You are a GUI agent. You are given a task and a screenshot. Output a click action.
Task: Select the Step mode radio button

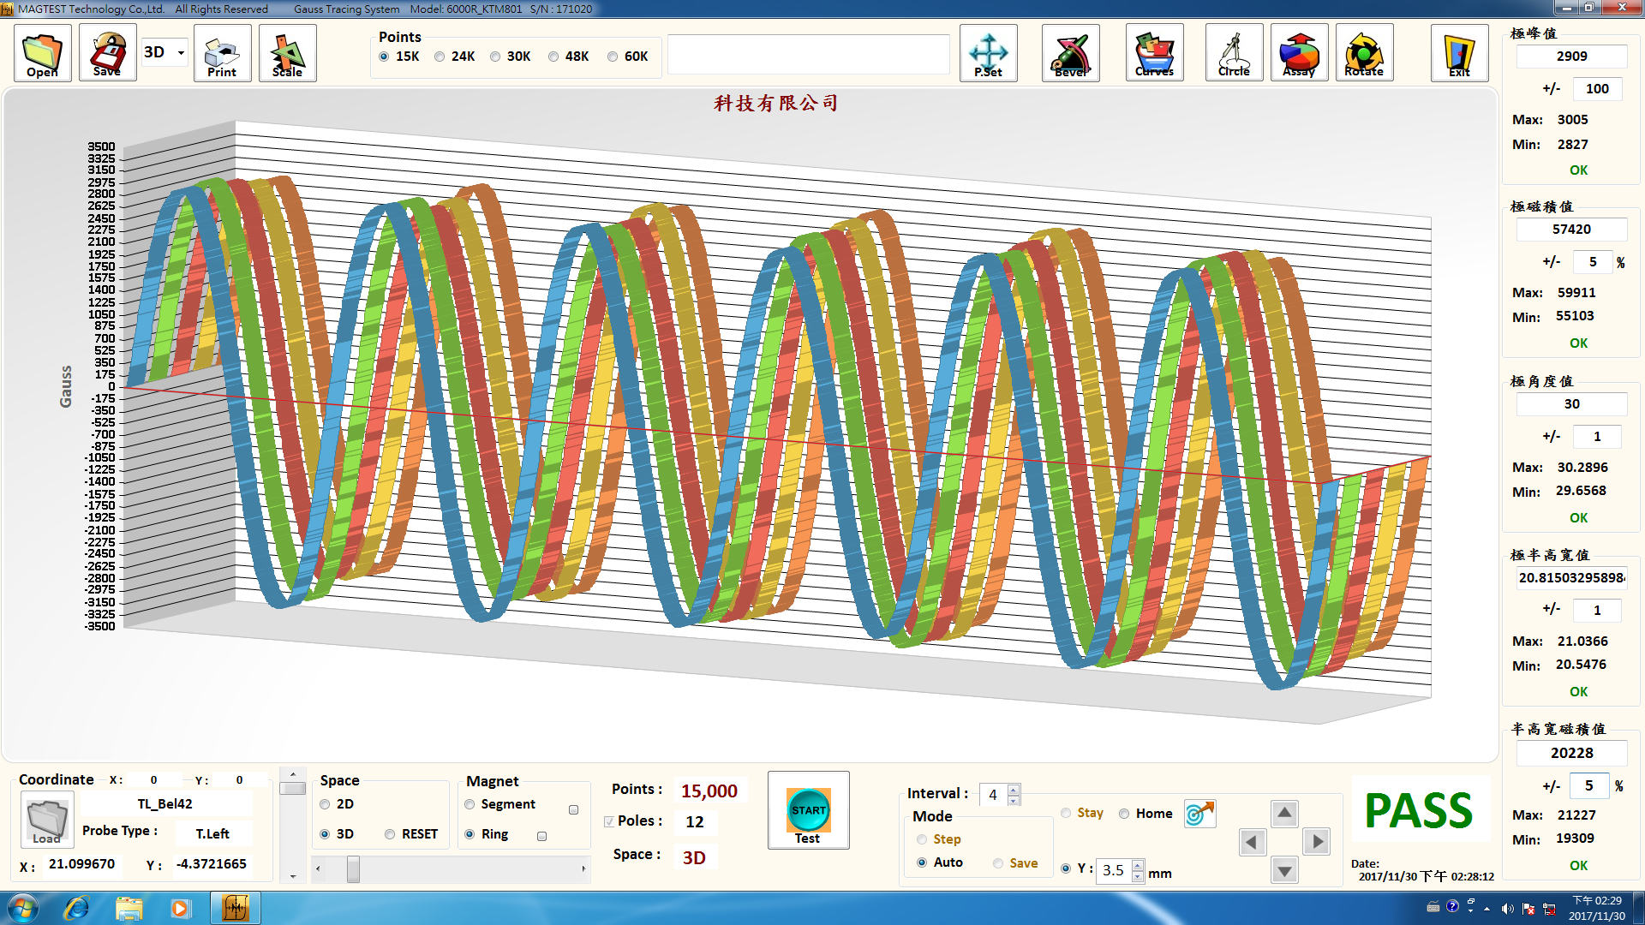(x=922, y=839)
